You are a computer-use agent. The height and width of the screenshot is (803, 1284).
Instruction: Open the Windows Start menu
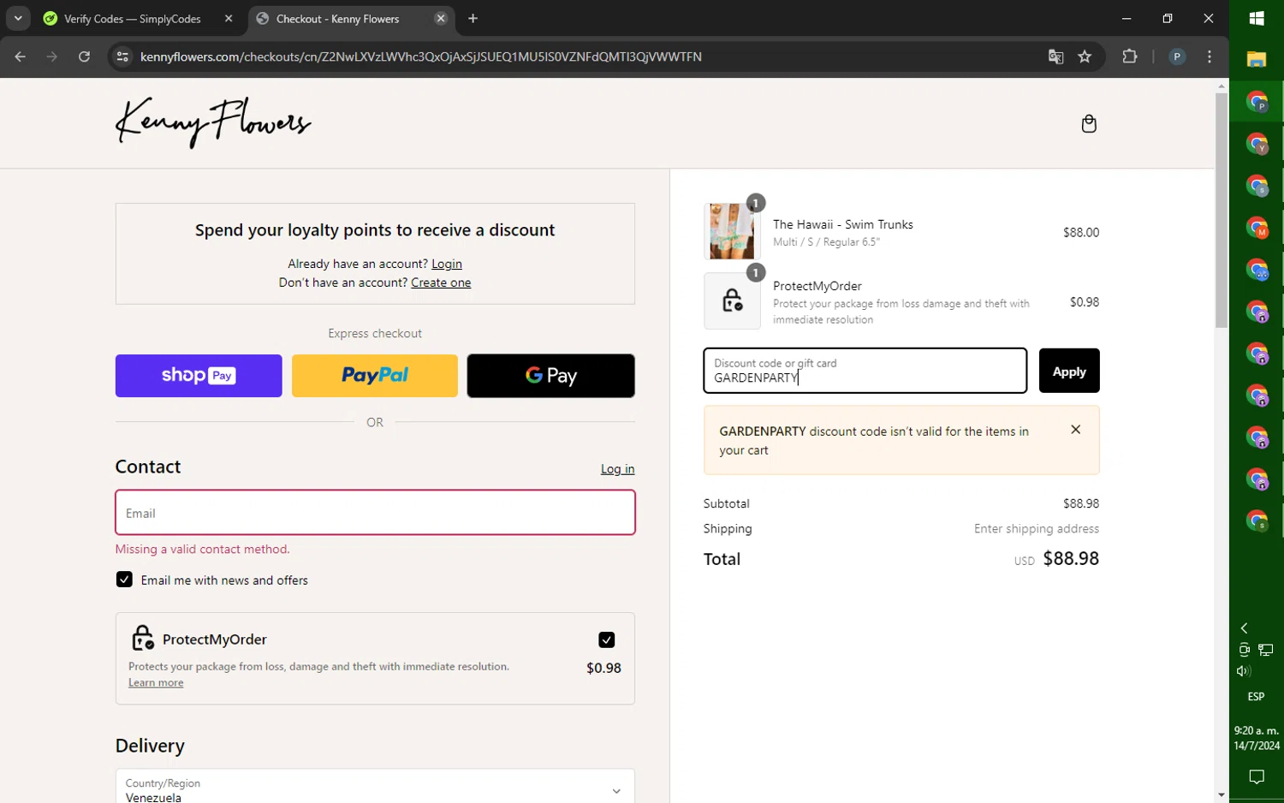(x=1257, y=18)
